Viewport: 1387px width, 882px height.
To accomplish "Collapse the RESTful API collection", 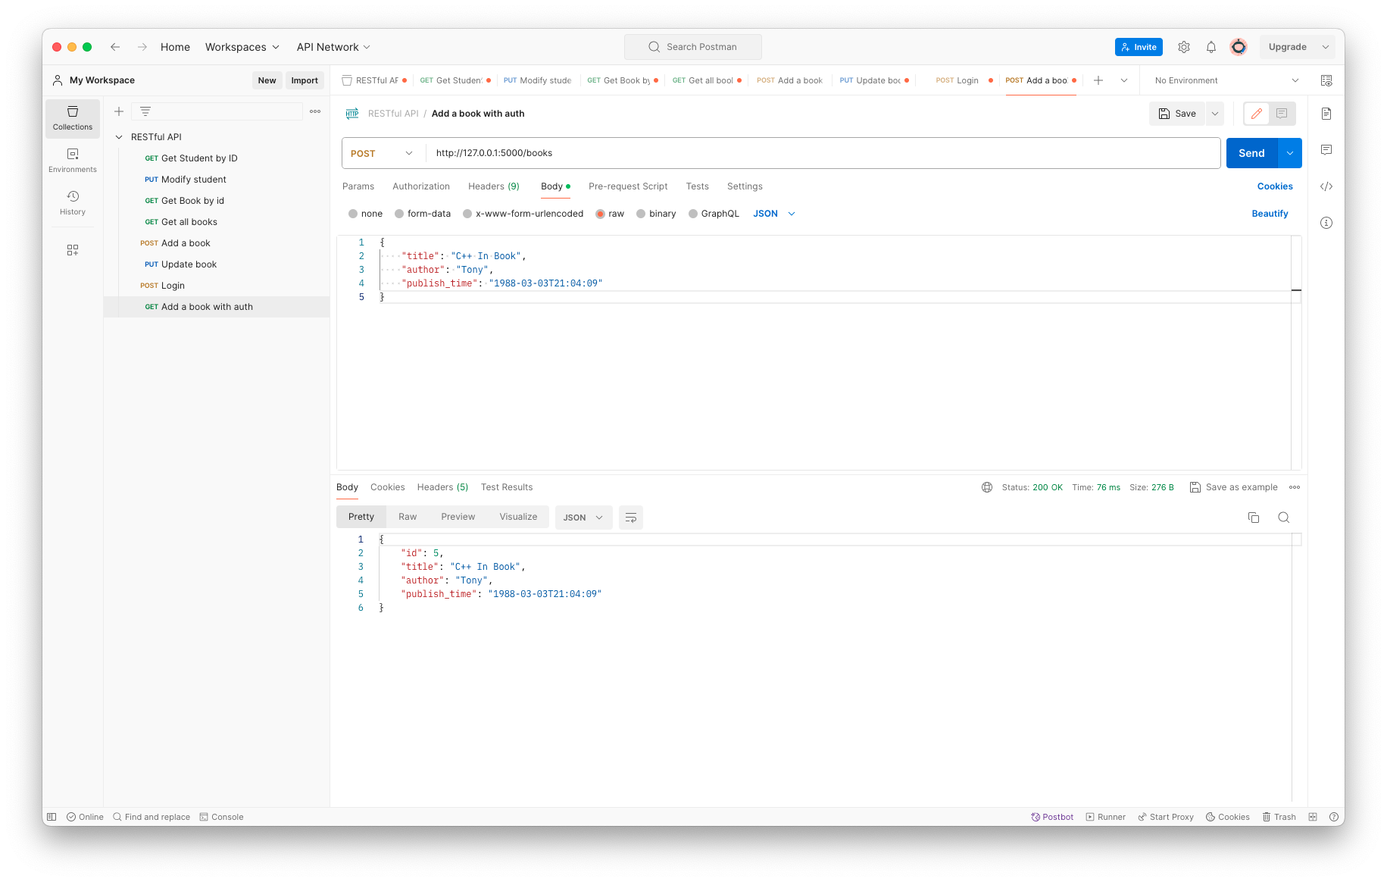I will [x=119, y=137].
